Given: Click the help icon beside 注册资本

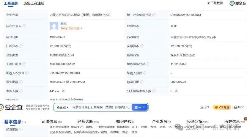Looking at the screenshot, I should click(21, 46).
